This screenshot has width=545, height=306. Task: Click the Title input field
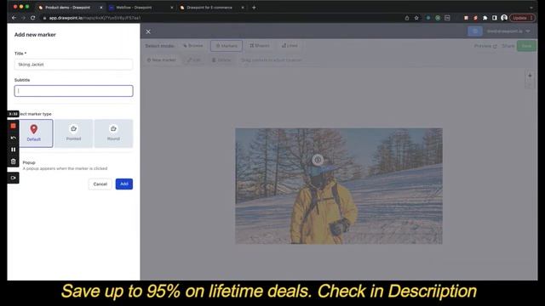tap(73, 65)
